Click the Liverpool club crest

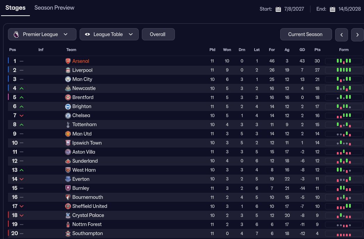pos(68,70)
